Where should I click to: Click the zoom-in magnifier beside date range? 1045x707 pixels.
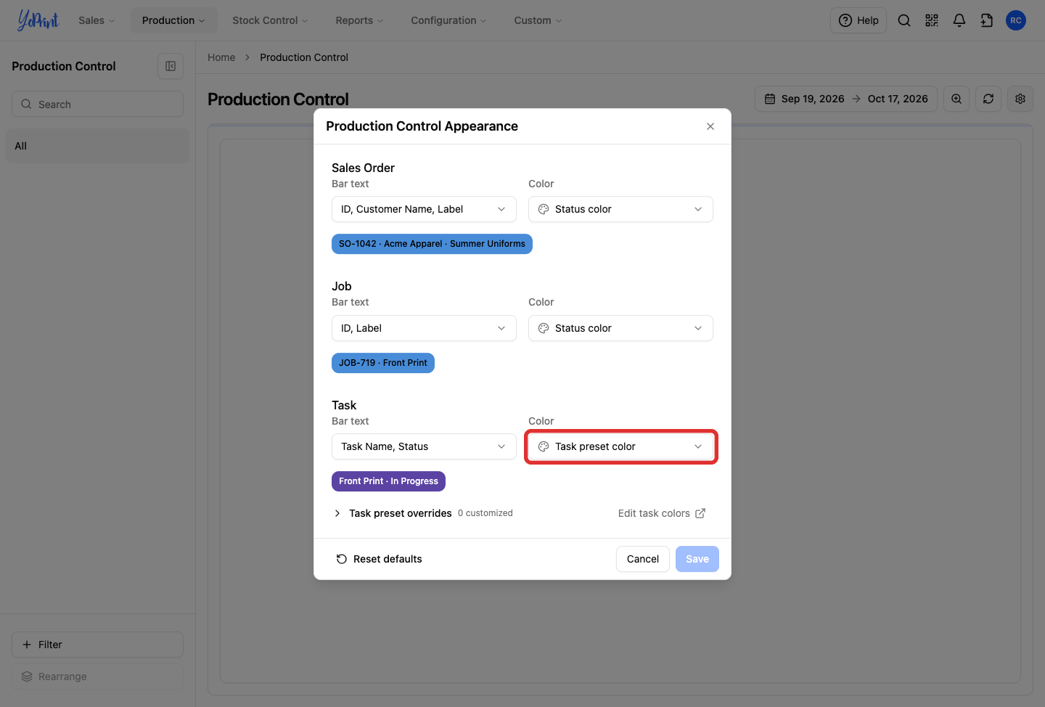pos(956,99)
